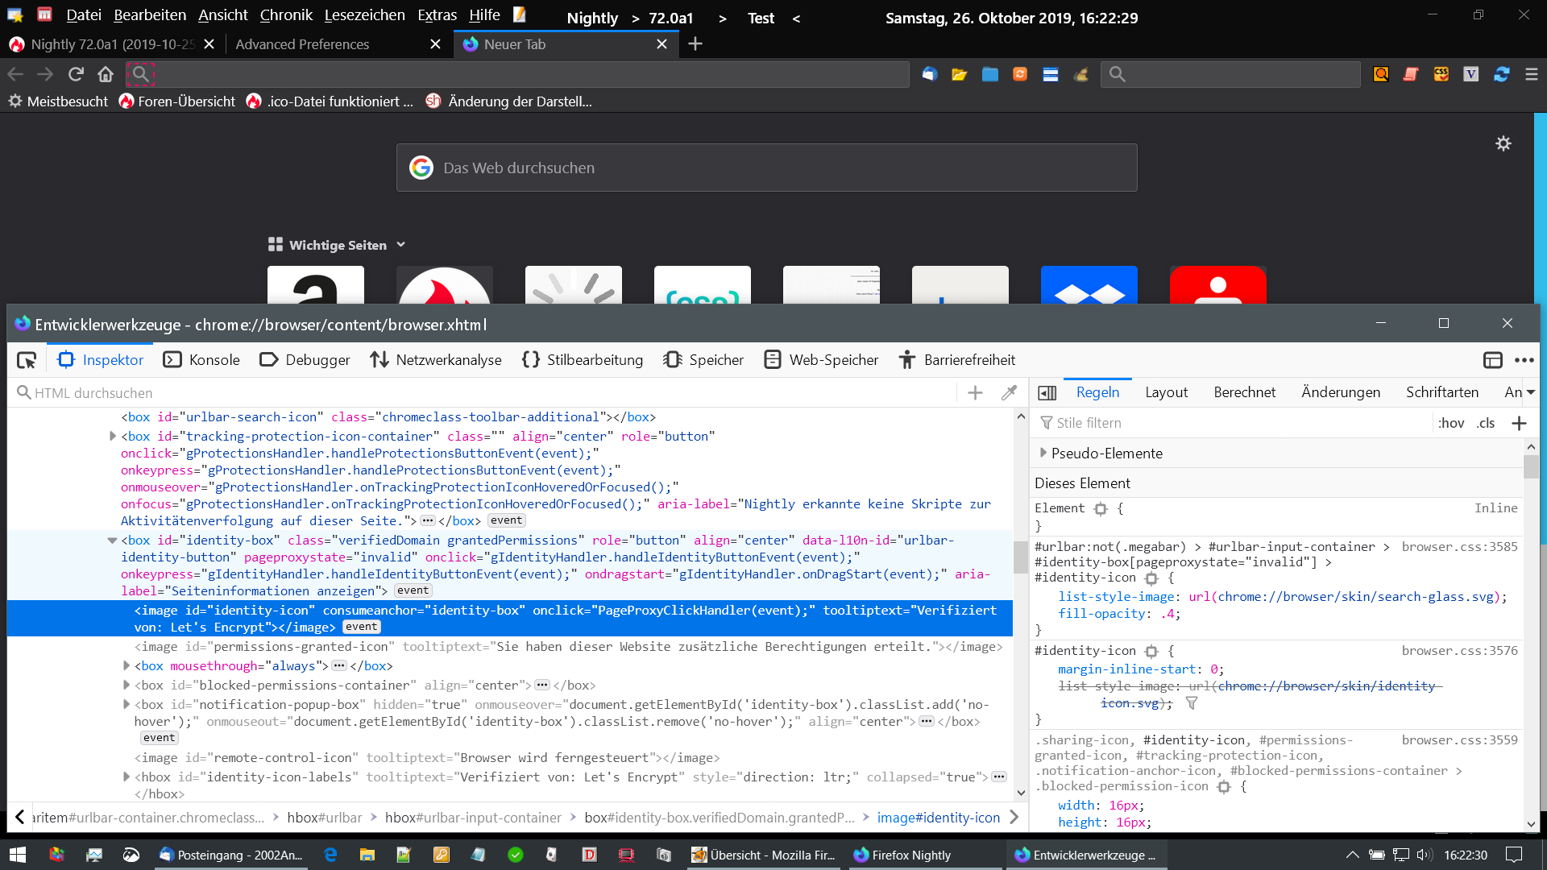Collapse the identity-box node
The width and height of the screenshot is (1547, 870).
coord(112,541)
